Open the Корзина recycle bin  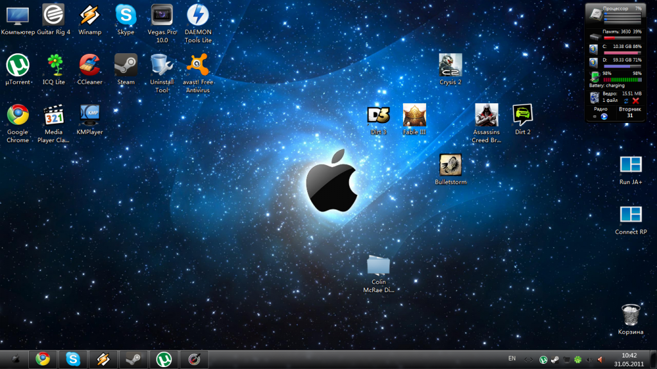pos(631,320)
